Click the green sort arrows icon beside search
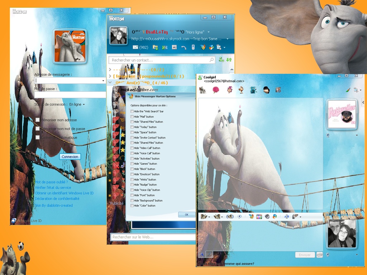The height and width of the screenshot is (275, 367). [x=229, y=60]
